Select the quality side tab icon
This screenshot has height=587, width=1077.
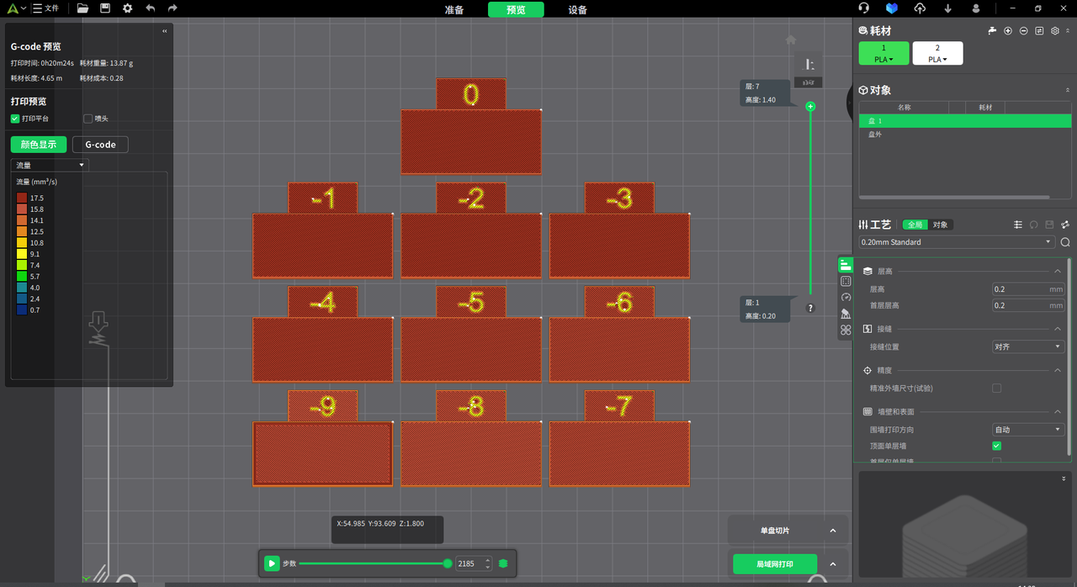coord(846,265)
